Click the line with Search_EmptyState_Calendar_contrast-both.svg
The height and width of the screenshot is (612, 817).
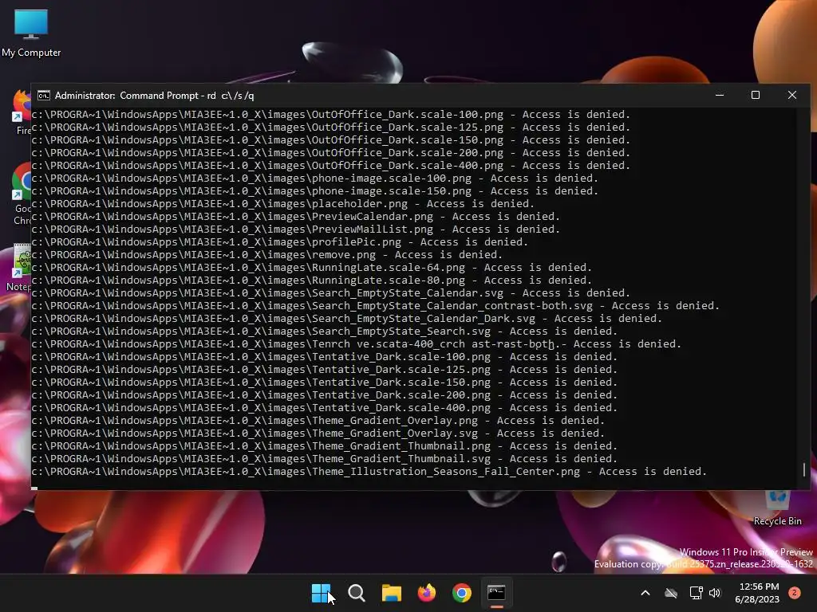(375, 305)
